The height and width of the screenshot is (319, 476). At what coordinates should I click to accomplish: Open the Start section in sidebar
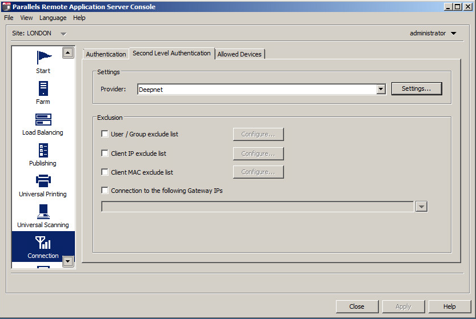43,62
